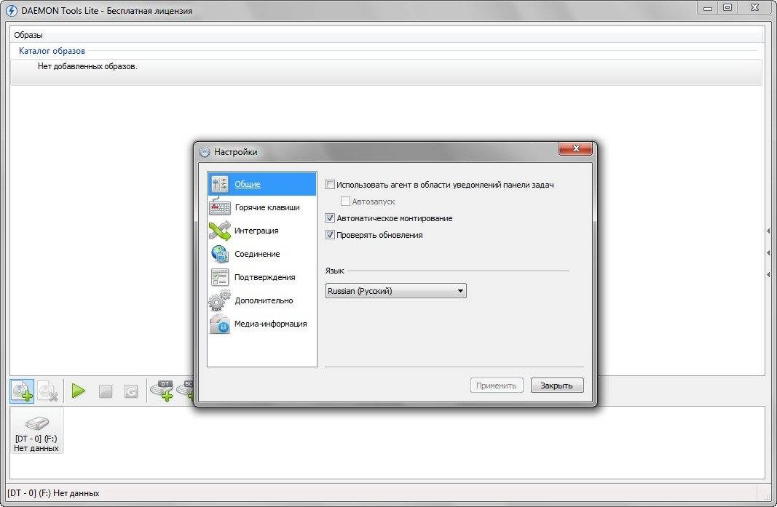
Task: Open the Russian (Русский) language dropdown
Action: (x=396, y=291)
